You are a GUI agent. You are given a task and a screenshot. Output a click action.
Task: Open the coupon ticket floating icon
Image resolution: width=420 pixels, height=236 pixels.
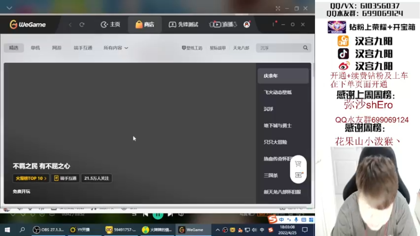[x=298, y=175]
